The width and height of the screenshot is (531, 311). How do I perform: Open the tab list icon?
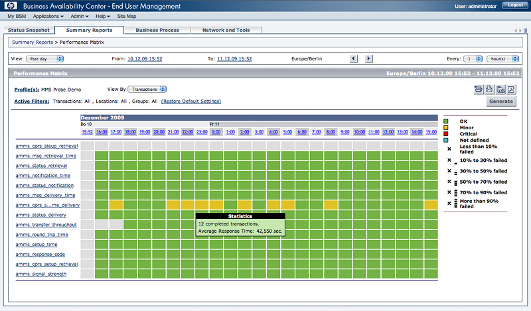526,31
